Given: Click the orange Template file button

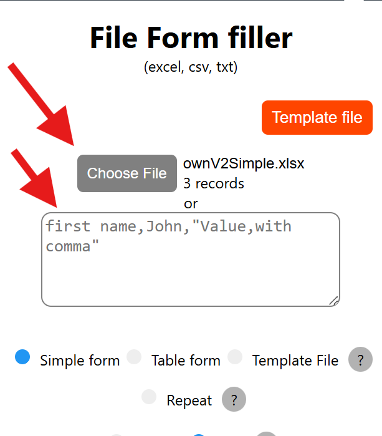Looking at the screenshot, I should pyautogui.click(x=317, y=117).
